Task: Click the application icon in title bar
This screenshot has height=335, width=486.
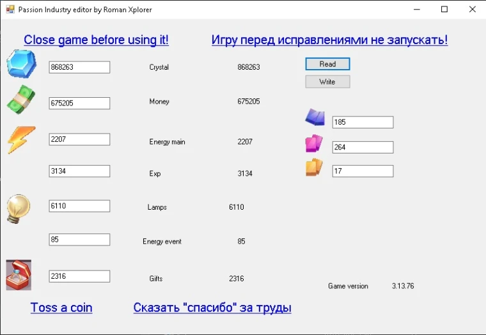Action: 10,10
